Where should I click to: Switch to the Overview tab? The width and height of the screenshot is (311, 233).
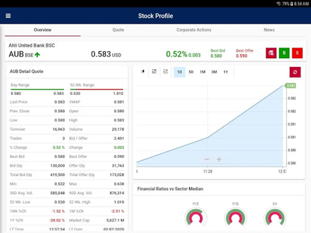(43, 30)
